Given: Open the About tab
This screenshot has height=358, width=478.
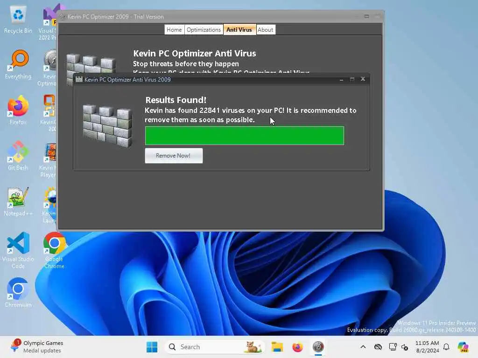Looking at the screenshot, I should pyautogui.click(x=266, y=29).
